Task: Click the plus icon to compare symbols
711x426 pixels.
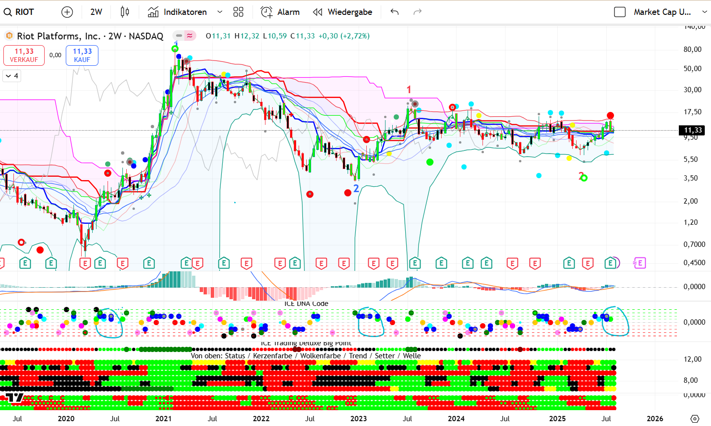Action: point(67,12)
